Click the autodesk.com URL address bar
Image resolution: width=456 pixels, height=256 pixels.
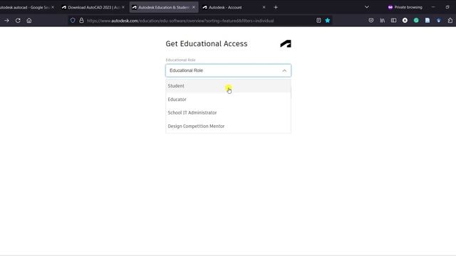click(x=180, y=21)
